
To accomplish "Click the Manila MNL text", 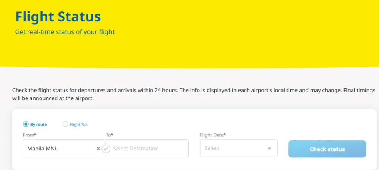I will point(43,149).
